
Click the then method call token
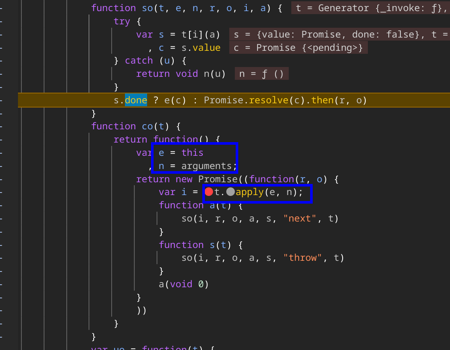tap(323, 100)
